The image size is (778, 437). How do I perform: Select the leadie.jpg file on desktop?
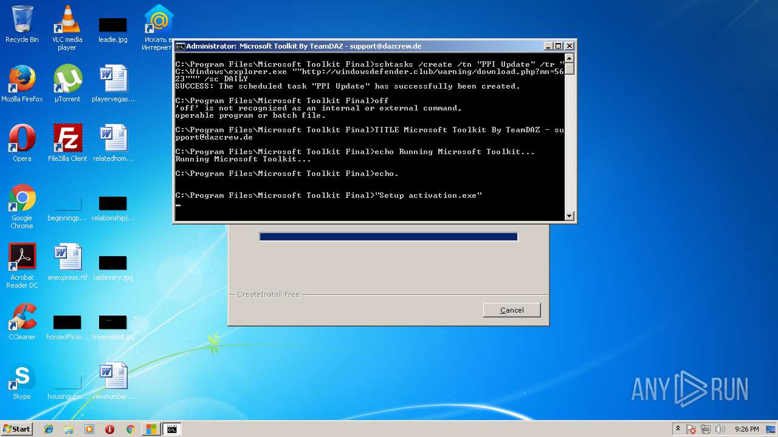112,28
